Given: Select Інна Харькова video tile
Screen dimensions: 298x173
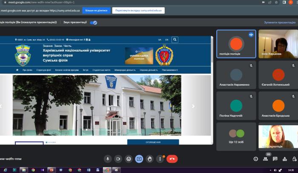Looking at the screenshot, I should pos(278,44).
